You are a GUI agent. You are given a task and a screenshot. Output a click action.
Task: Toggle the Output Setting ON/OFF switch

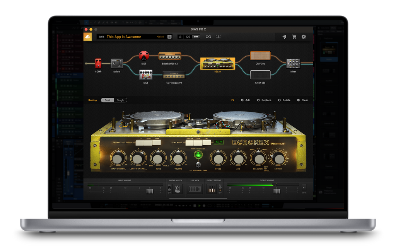click(220, 189)
